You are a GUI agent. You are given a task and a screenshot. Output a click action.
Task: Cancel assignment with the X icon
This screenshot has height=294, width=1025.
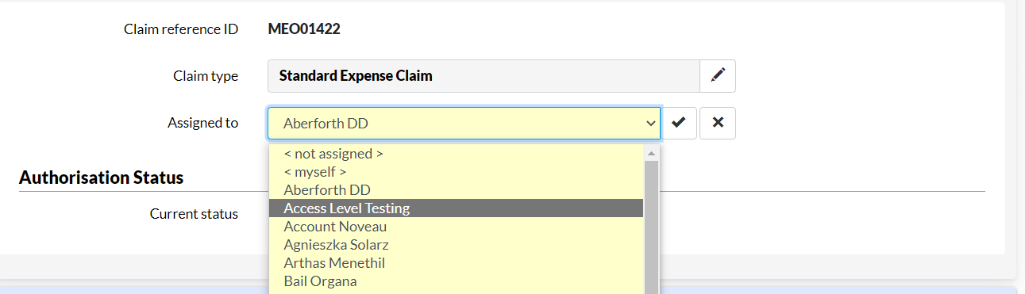718,123
